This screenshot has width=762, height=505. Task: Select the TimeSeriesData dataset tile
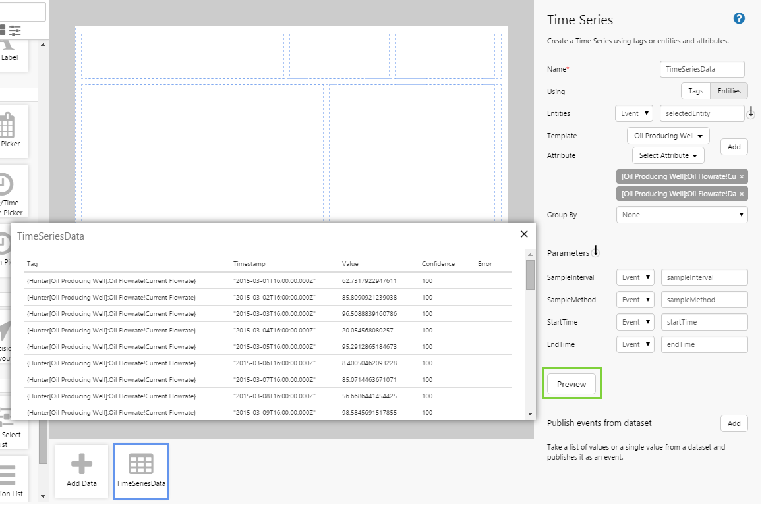point(141,470)
